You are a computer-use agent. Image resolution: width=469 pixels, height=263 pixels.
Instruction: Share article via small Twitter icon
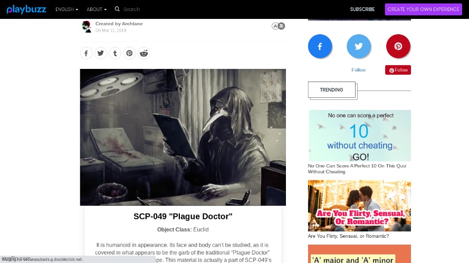(100, 53)
